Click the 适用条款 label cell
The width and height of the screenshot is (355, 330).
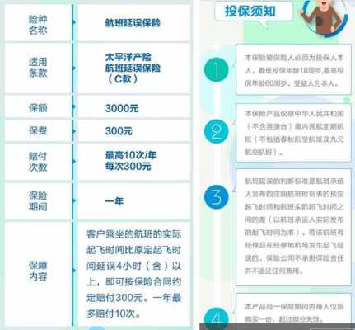coord(38,68)
